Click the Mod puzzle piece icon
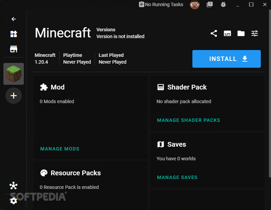 tap(44, 87)
